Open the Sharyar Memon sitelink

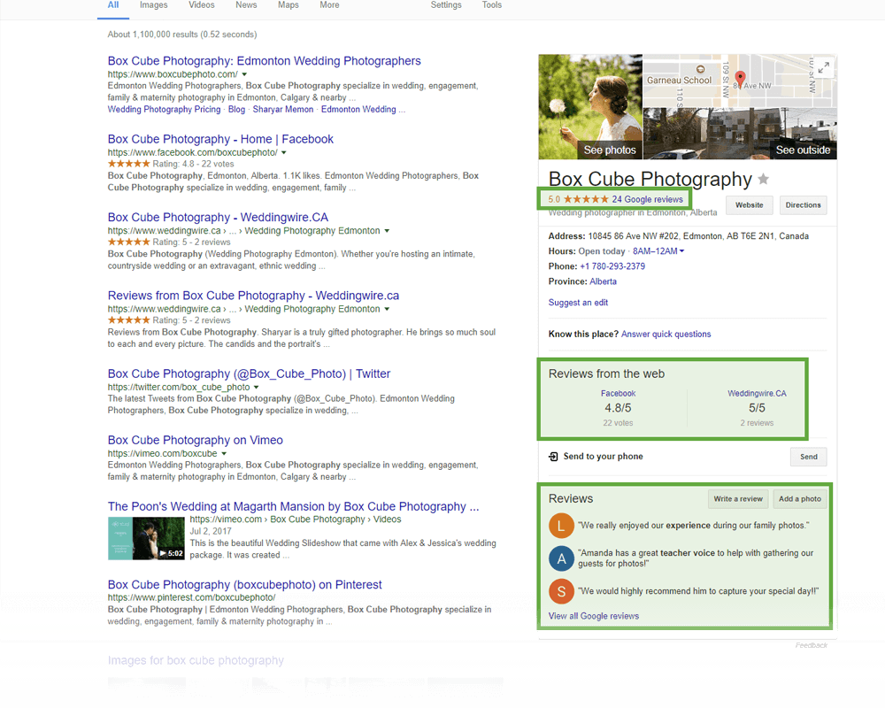[x=283, y=110]
